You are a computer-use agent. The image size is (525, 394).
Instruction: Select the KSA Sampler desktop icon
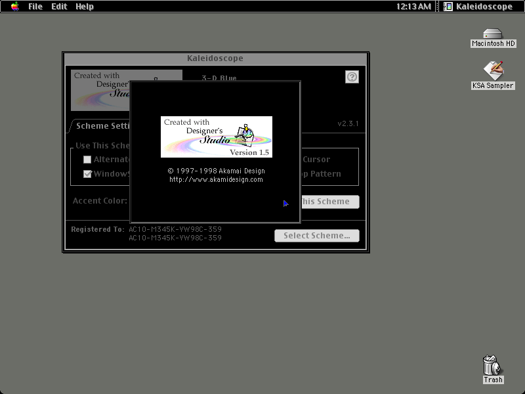click(493, 76)
